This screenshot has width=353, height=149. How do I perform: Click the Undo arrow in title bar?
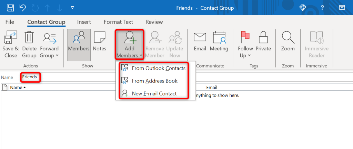click(22, 8)
